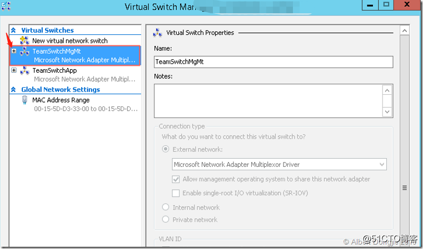Select the Private network radio button
Viewport: 423px width, 249px height.
[166, 219]
